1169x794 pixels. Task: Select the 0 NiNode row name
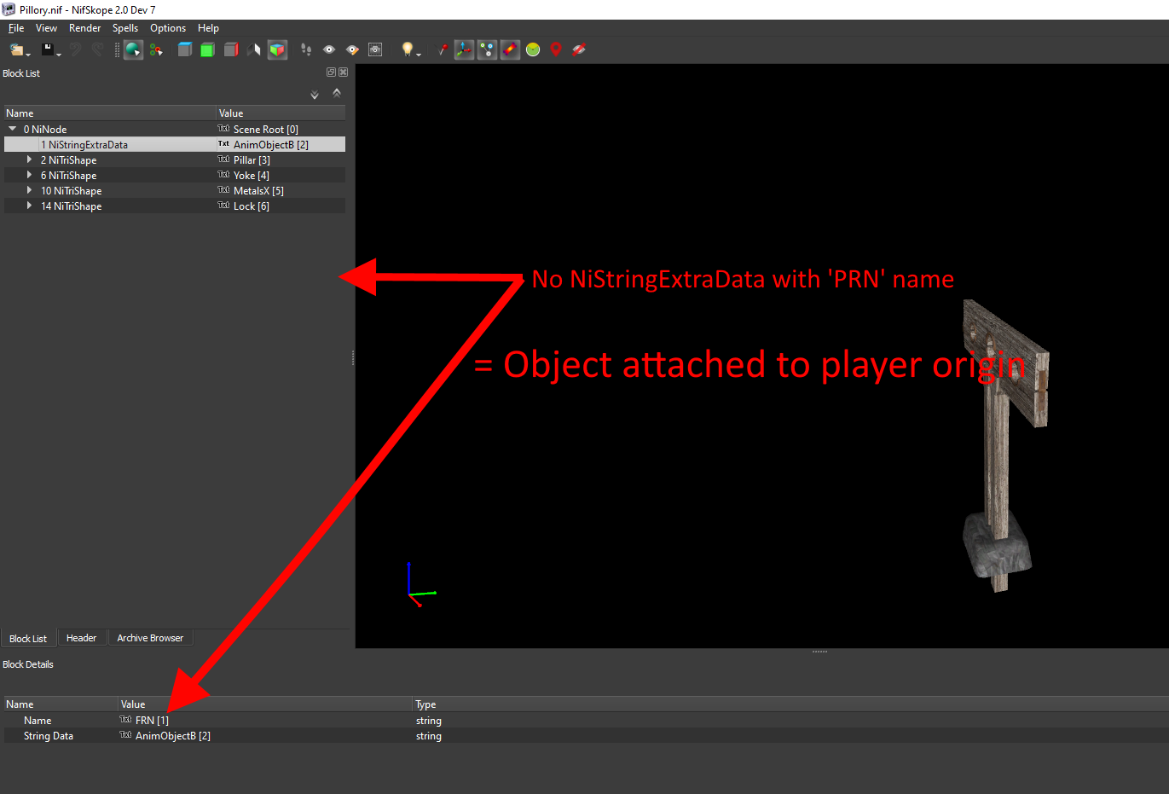click(45, 130)
